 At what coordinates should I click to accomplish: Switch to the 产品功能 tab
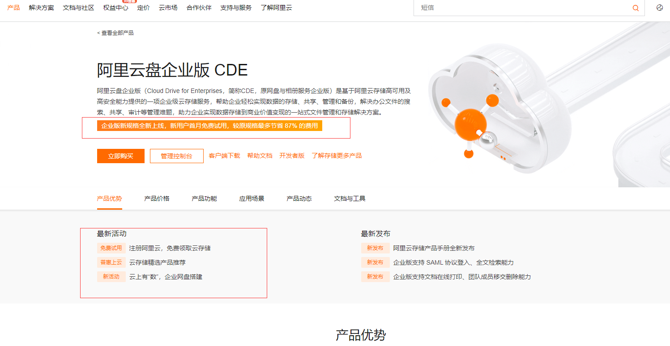[204, 198]
